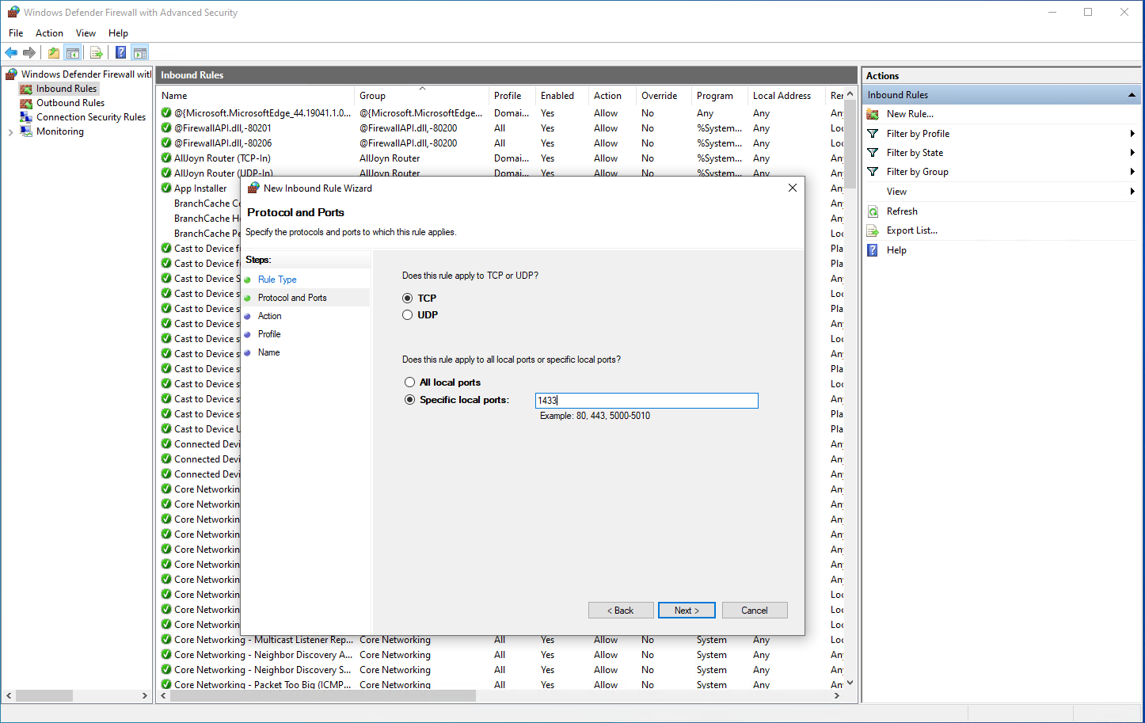Click the Outbound Rules brick wall icon

click(x=26, y=103)
